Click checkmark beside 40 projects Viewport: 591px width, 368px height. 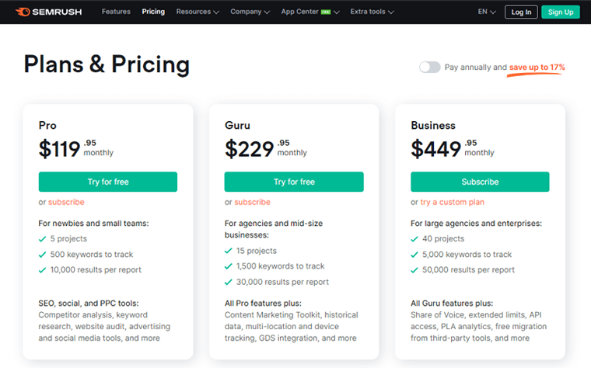414,239
